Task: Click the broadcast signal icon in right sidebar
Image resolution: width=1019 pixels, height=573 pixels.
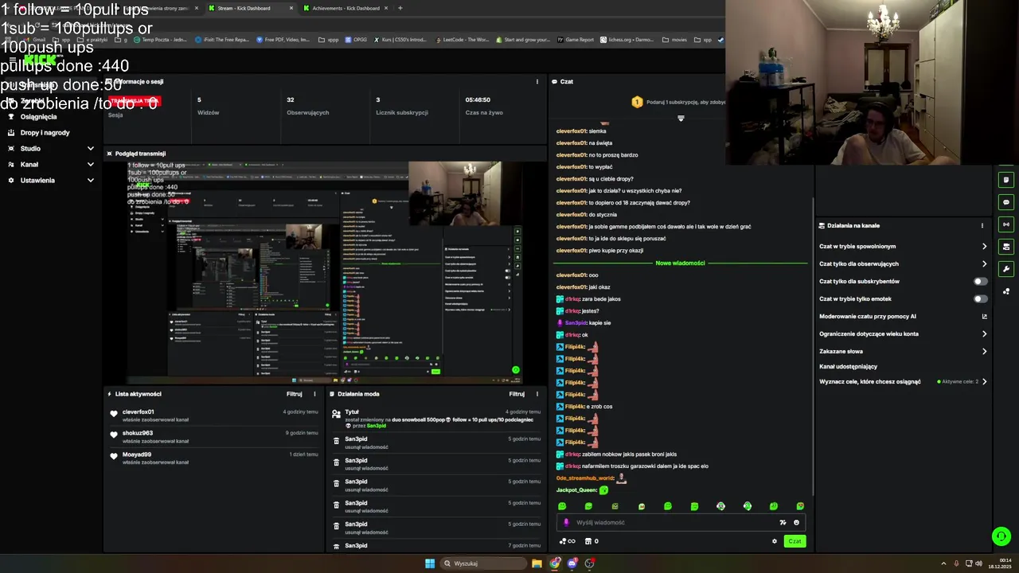Action: pyautogui.click(x=1006, y=224)
